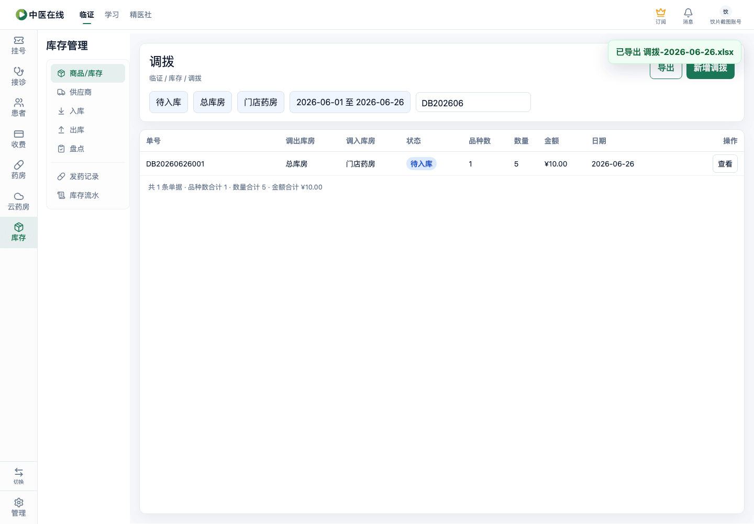Click the 调拨 page title
This screenshot has height=524, width=754.
[162, 62]
